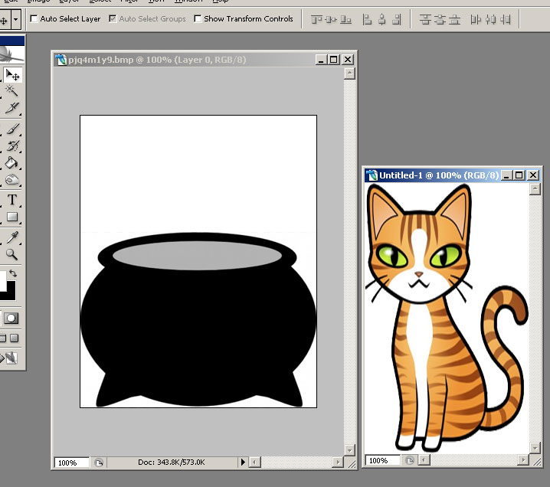This screenshot has width=550, height=487.
Task: Maximize the pjq4m1y9.bmp document window
Action: point(333,60)
